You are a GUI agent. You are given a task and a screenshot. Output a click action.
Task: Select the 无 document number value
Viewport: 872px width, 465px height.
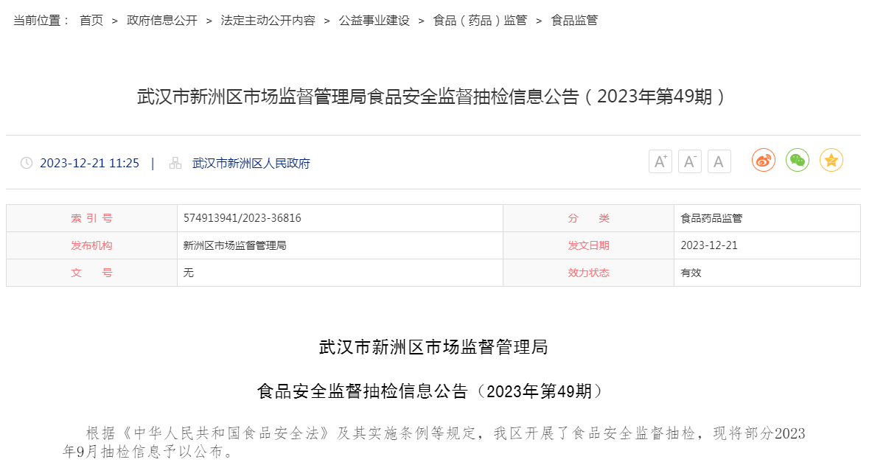point(189,273)
